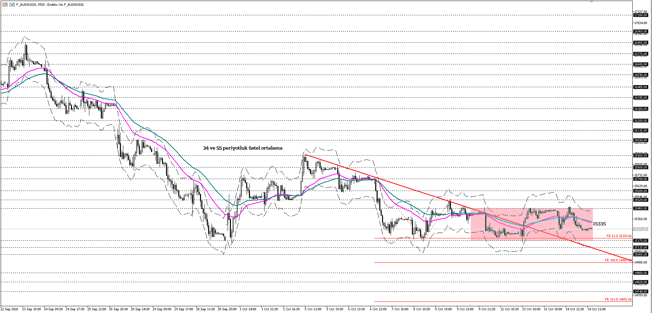This screenshot has height=313, width=652.
Task: Select '34 ve 55 periyotluk üstel ortalama' label
Action: [x=243, y=148]
